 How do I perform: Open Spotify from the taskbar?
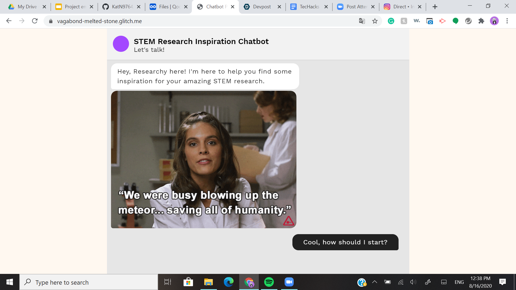point(269,282)
